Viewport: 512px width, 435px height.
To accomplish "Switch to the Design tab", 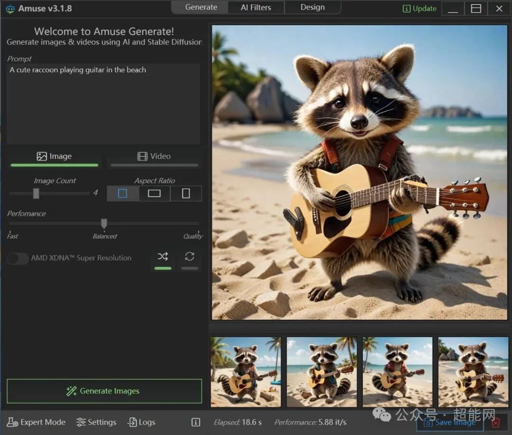I will pyautogui.click(x=312, y=8).
